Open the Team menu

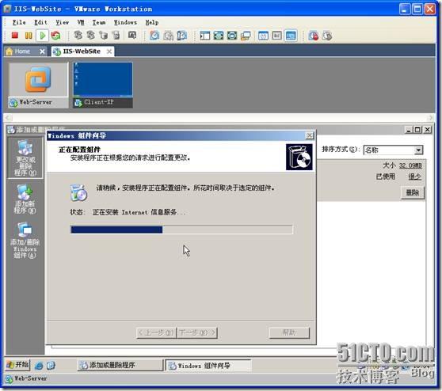click(99, 22)
